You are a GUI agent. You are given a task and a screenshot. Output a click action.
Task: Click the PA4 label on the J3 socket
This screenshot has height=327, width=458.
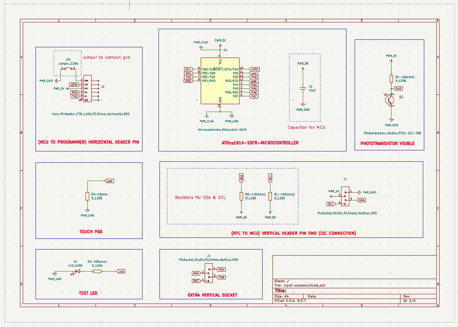pyautogui.click(x=221, y=269)
